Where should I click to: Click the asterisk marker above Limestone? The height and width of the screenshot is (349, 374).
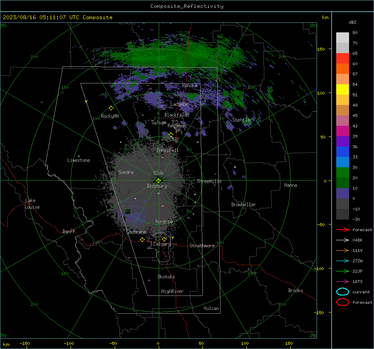tap(79, 156)
